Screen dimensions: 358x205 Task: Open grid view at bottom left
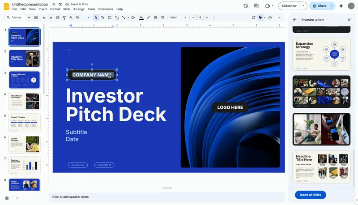[x=7, y=198]
